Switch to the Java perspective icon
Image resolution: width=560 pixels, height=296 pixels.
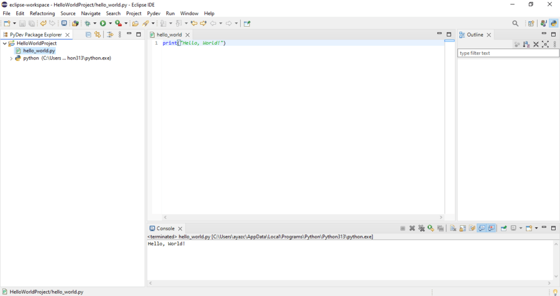pyautogui.click(x=544, y=23)
